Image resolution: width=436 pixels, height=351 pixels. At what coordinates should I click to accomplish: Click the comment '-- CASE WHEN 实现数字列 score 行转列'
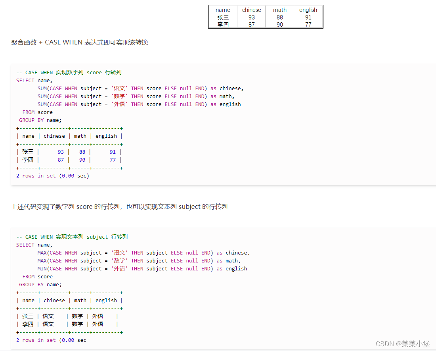69,72
